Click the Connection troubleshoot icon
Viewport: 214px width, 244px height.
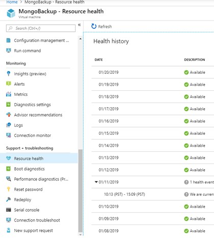8,220
